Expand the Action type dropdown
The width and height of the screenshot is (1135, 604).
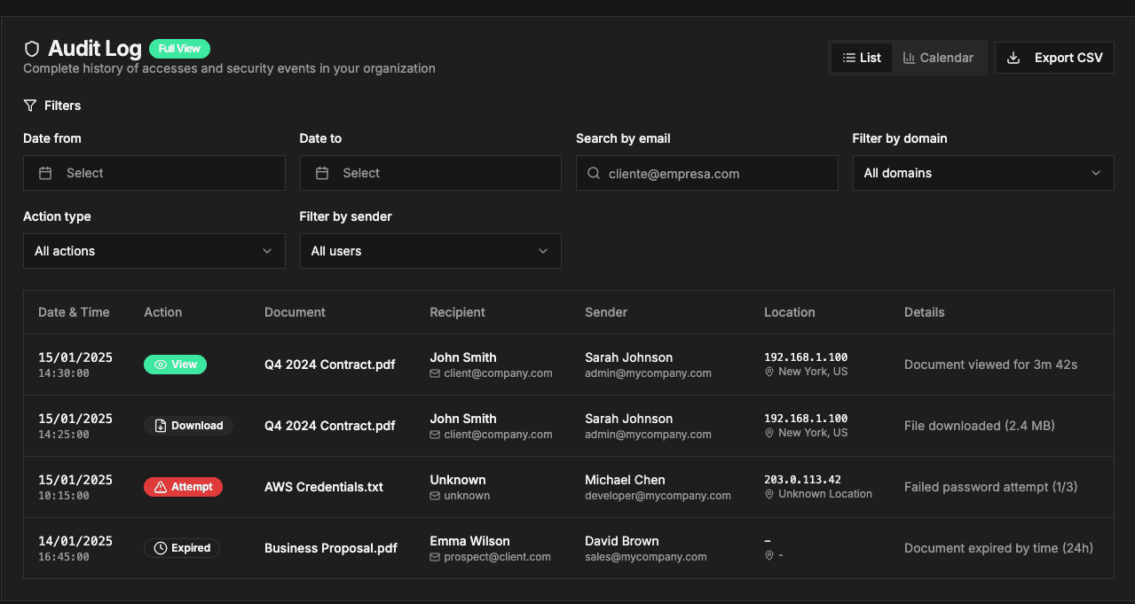pyautogui.click(x=154, y=251)
